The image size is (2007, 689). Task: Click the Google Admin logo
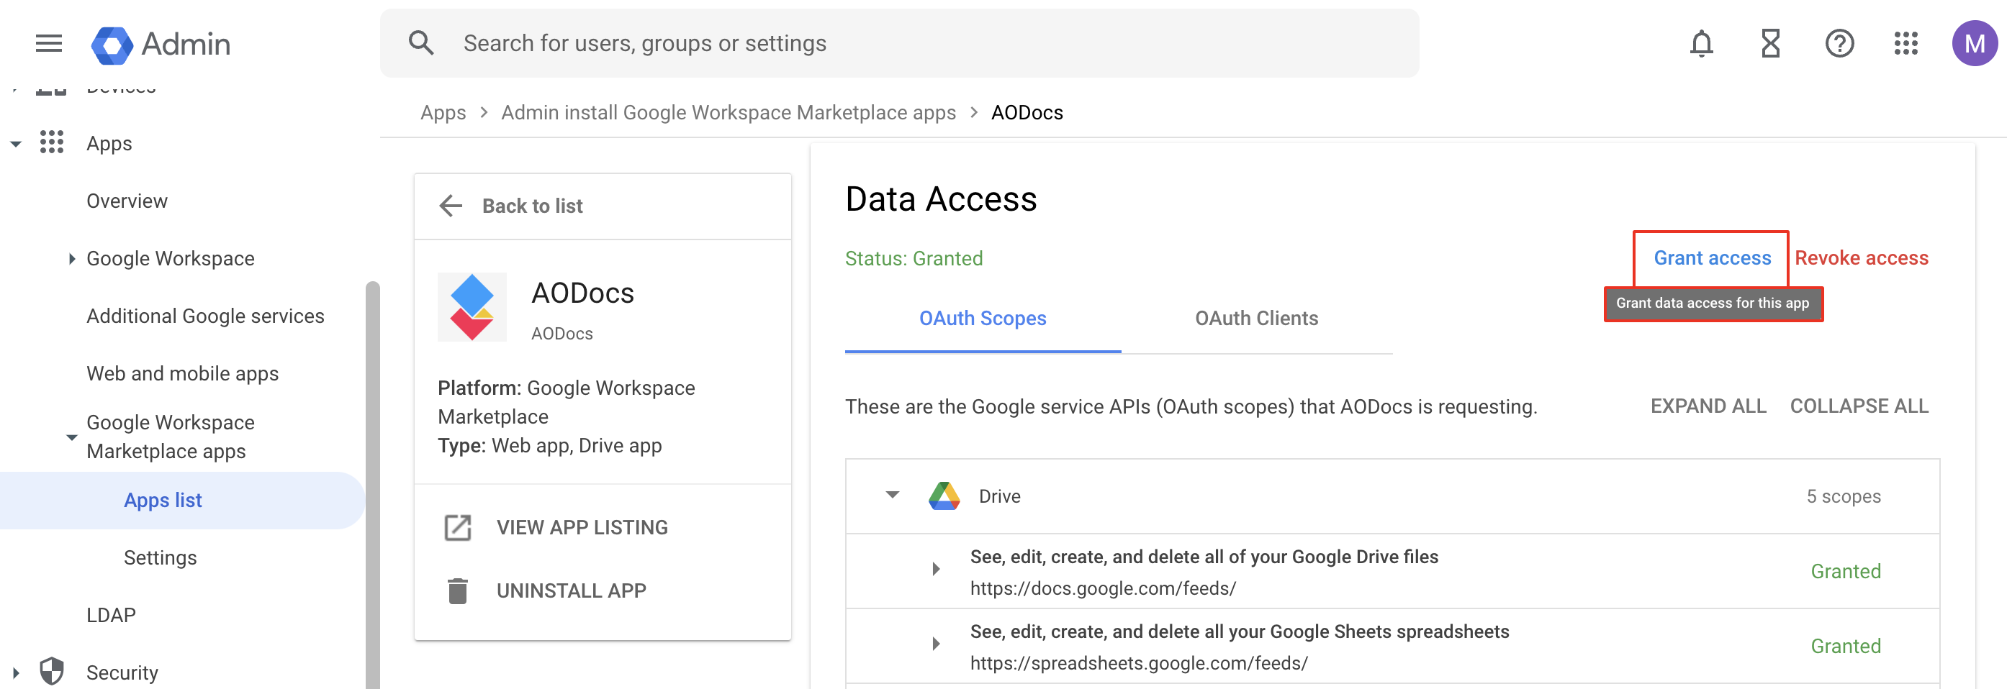161,45
